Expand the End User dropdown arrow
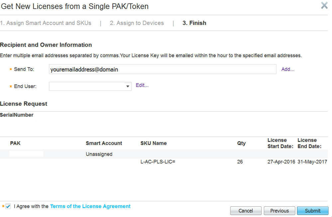The height and width of the screenshot is (217, 332). (x=128, y=86)
